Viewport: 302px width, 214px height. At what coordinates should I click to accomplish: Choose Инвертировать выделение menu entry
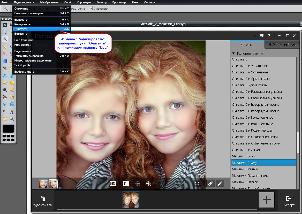coord(41,60)
